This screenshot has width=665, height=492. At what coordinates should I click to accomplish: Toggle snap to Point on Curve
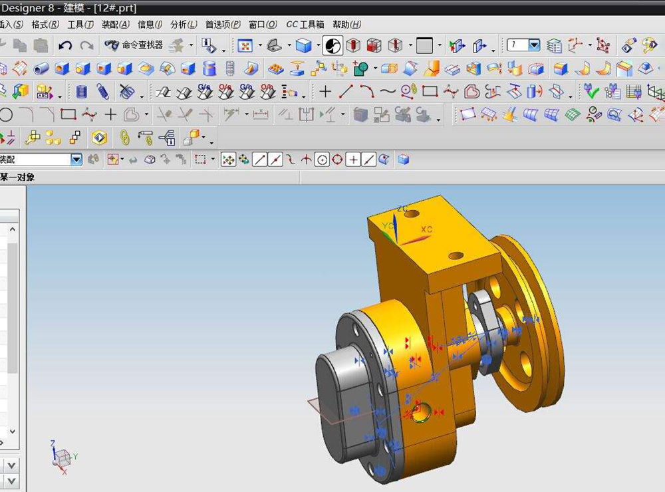(x=369, y=160)
